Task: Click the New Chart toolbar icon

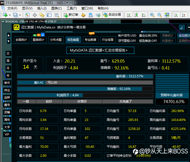Action: coord(5,15)
